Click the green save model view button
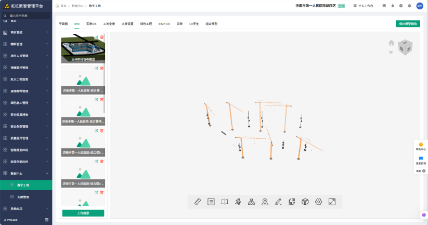The height and width of the screenshot is (225, 428). pos(408,24)
